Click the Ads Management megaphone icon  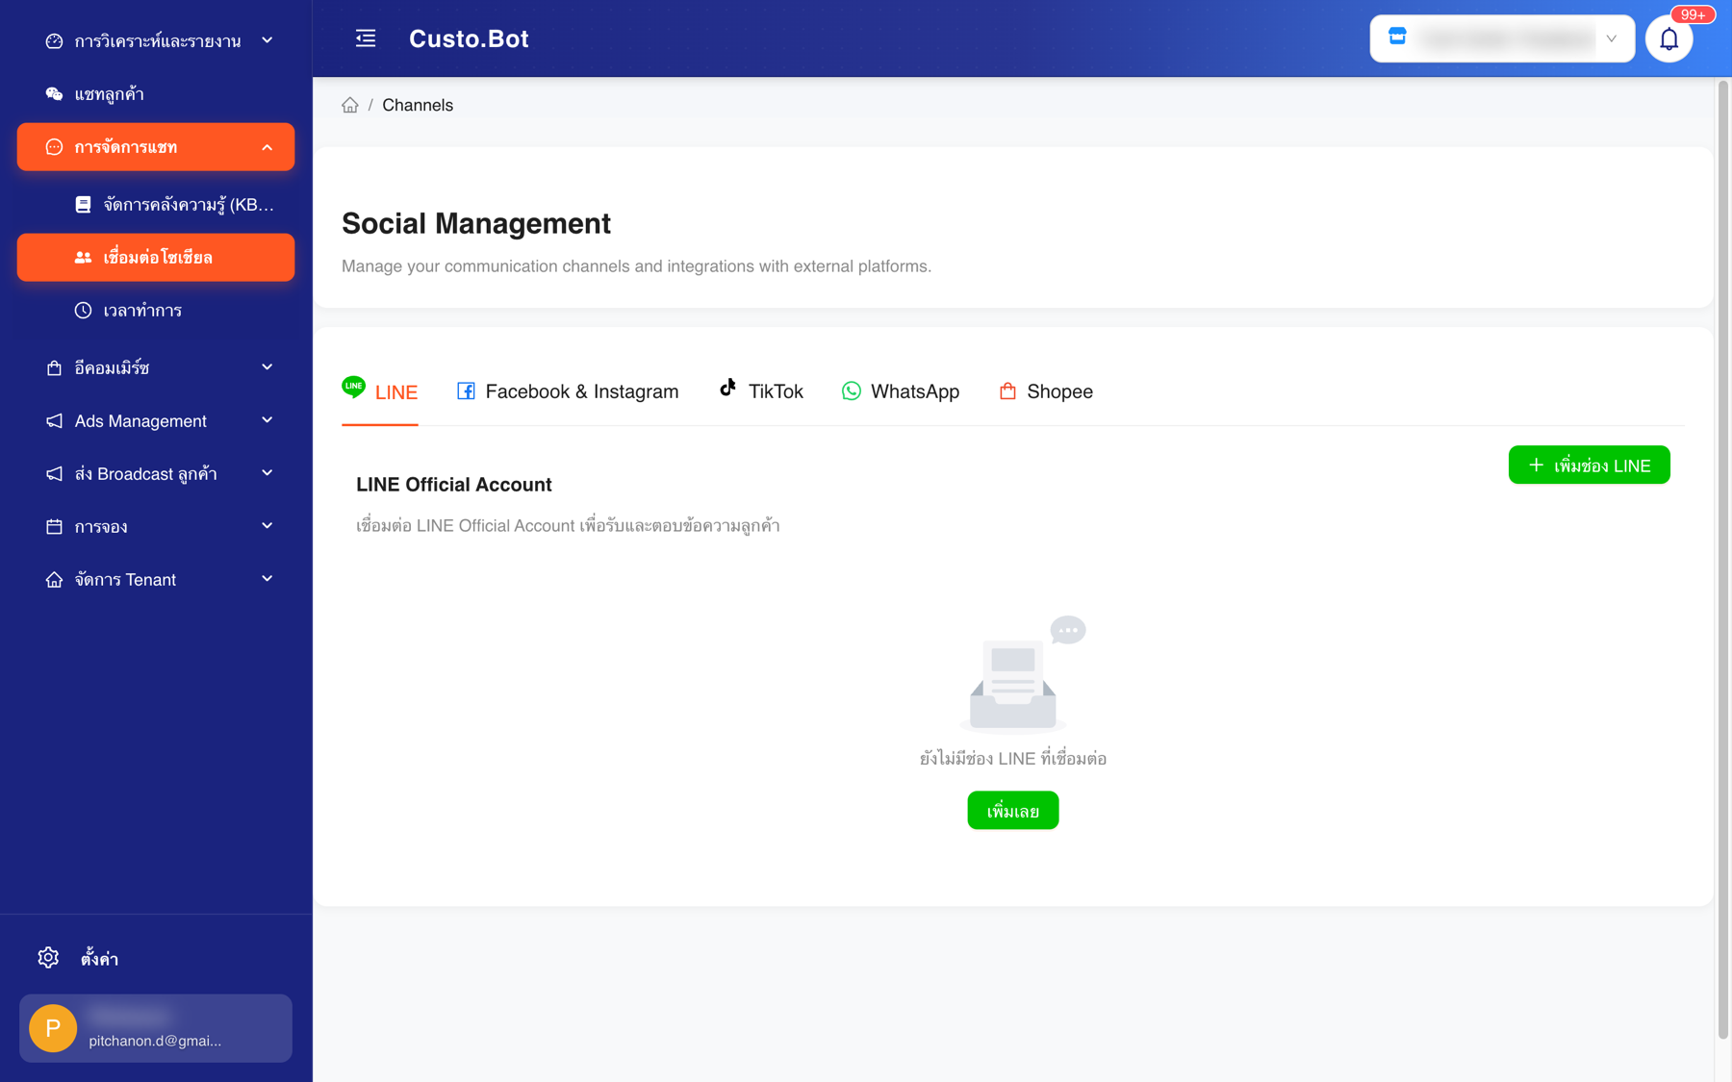54,421
